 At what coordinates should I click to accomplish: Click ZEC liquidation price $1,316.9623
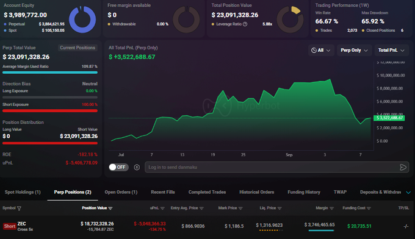pos(269,225)
